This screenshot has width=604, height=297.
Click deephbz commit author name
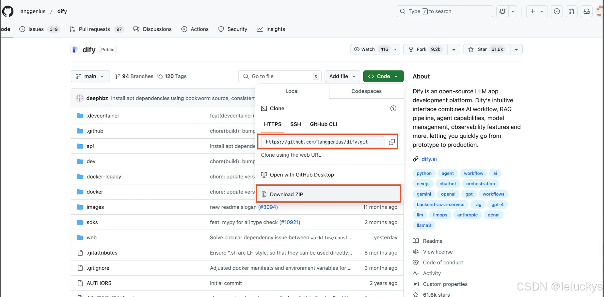(x=97, y=98)
